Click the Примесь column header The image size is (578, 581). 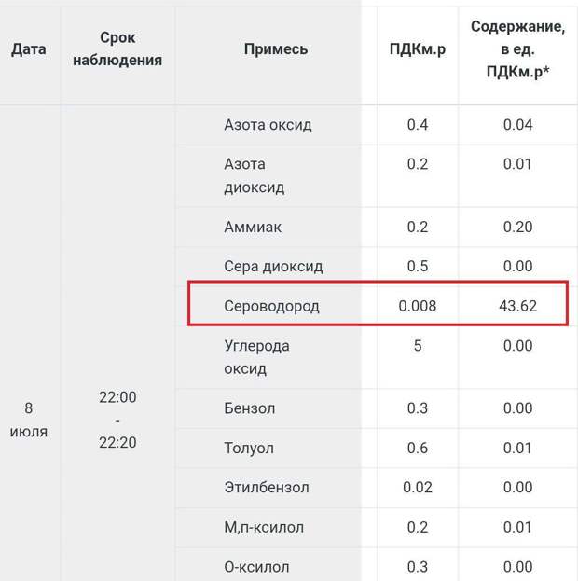tap(276, 49)
